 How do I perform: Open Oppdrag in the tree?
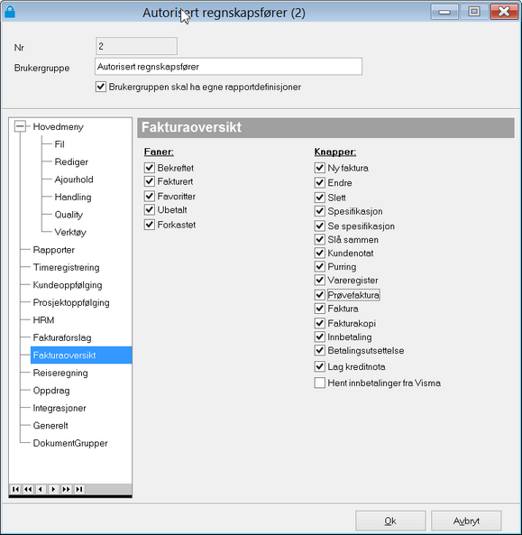(51, 391)
